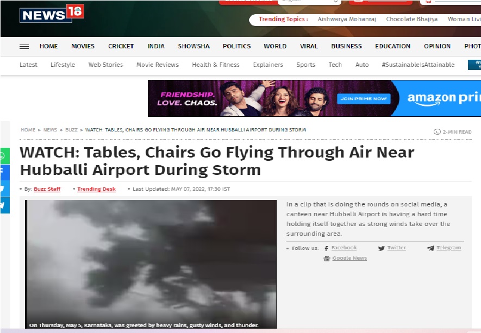
Task: Click the News18 logo
Action: tap(52, 14)
